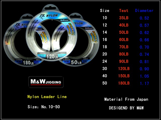Click size value '40' in the table
Viewport: 161px width, 120px height.
tap(105, 76)
